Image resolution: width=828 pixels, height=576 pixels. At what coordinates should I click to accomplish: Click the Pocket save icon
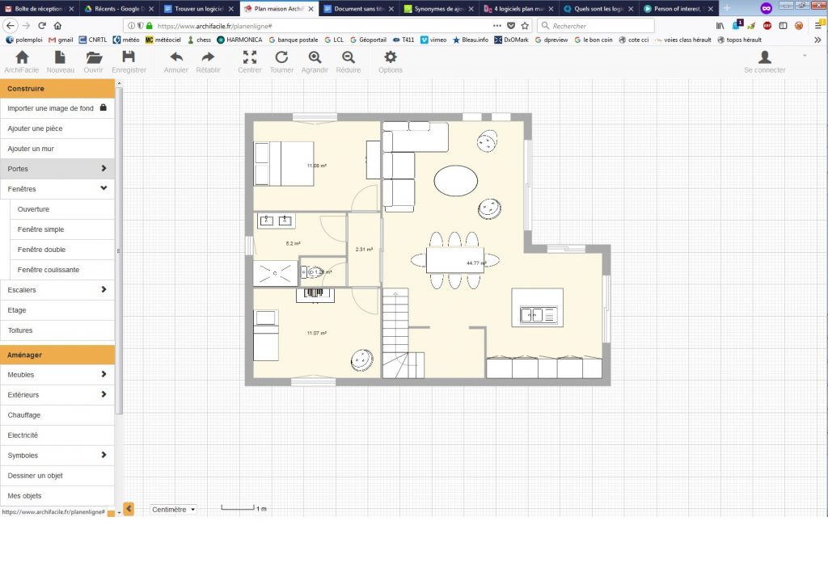511,25
